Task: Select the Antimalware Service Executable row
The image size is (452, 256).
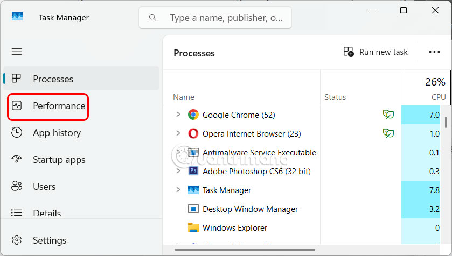Action: point(302,152)
